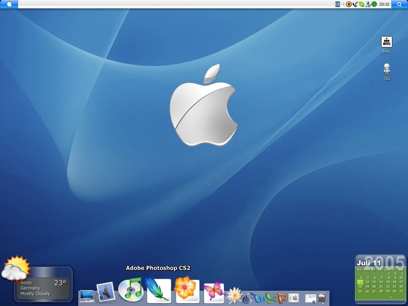Launch Adobe Illustrator orange flower icon
The height and width of the screenshot is (306, 408).
pos(187,290)
